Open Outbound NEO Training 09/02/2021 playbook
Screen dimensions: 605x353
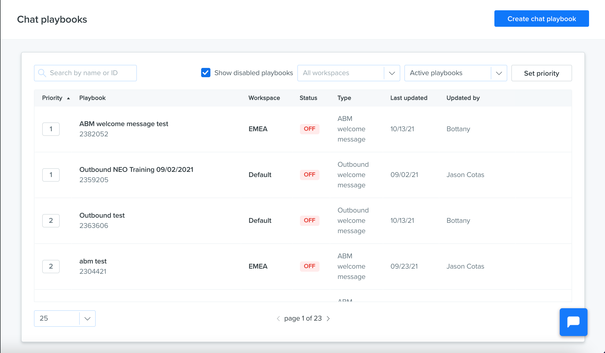click(x=136, y=170)
